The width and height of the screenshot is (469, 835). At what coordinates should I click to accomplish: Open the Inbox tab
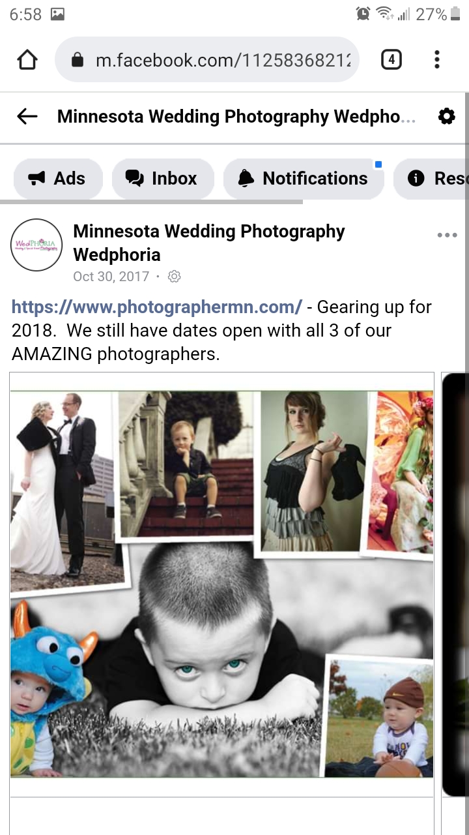coord(163,178)
